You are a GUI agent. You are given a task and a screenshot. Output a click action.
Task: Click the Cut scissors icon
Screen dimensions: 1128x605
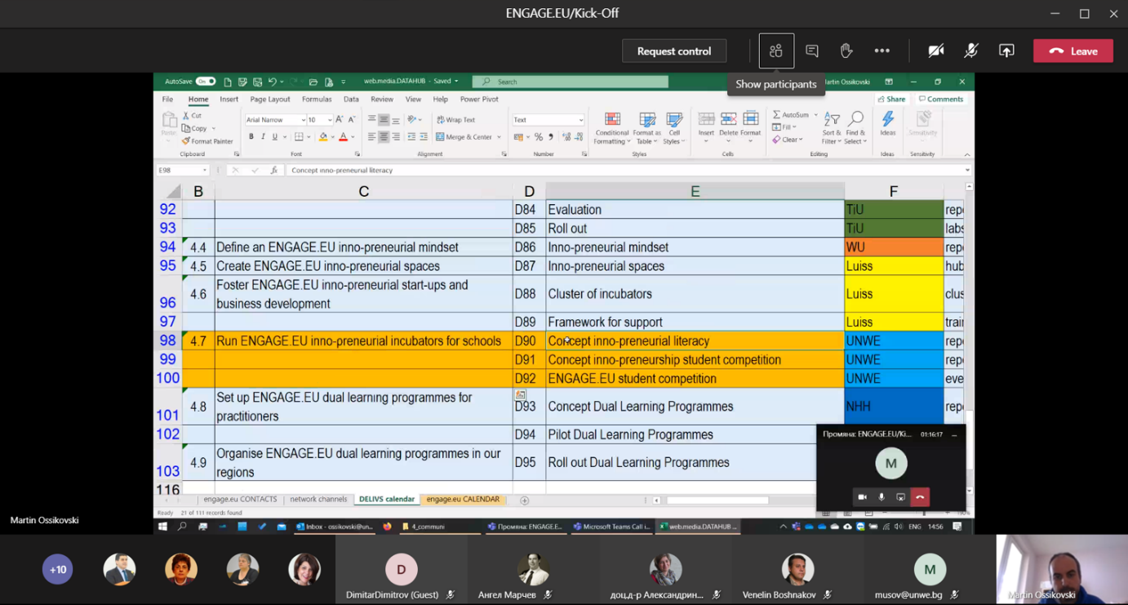186,116
